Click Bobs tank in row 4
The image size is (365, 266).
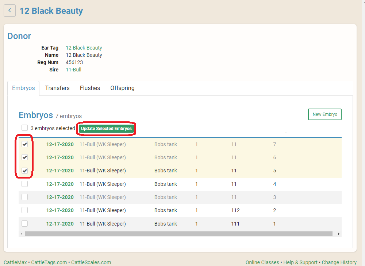[x=165, y=184]
